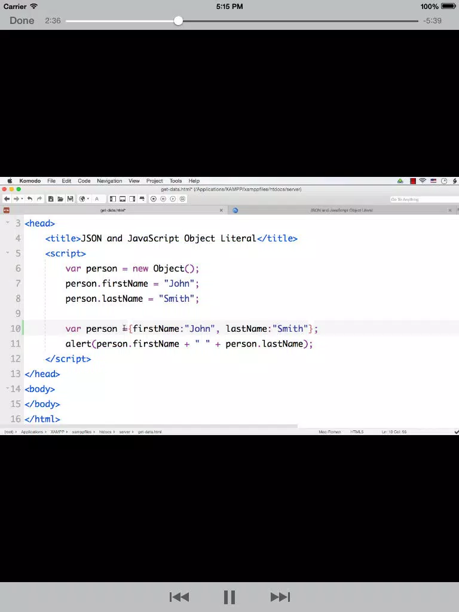Open the Code menu
The width and height of the screenshot is (459, 612).
(x=84, y=180)
